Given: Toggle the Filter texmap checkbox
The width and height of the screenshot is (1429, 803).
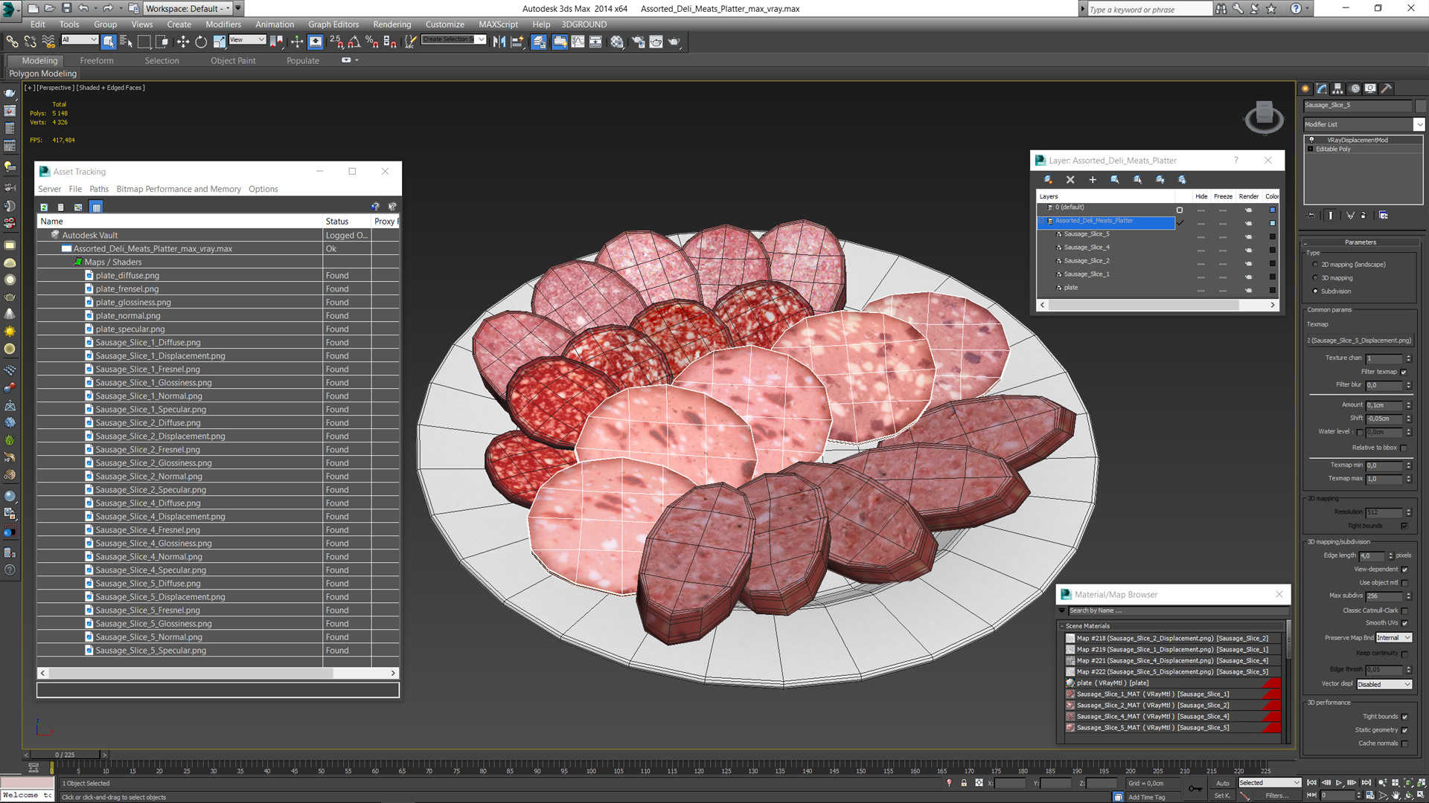Looking at the screenshot, I should pyautogui.click(x=1404, y=372).
